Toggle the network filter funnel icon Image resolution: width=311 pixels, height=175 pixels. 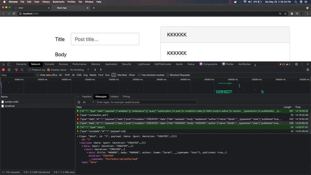point(17,70)
